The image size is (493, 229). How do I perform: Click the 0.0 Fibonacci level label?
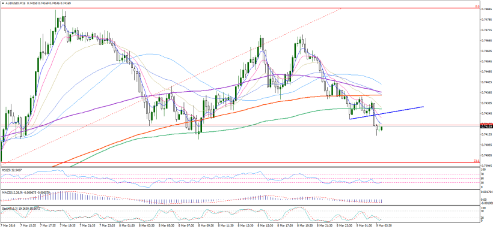(477, 6)
